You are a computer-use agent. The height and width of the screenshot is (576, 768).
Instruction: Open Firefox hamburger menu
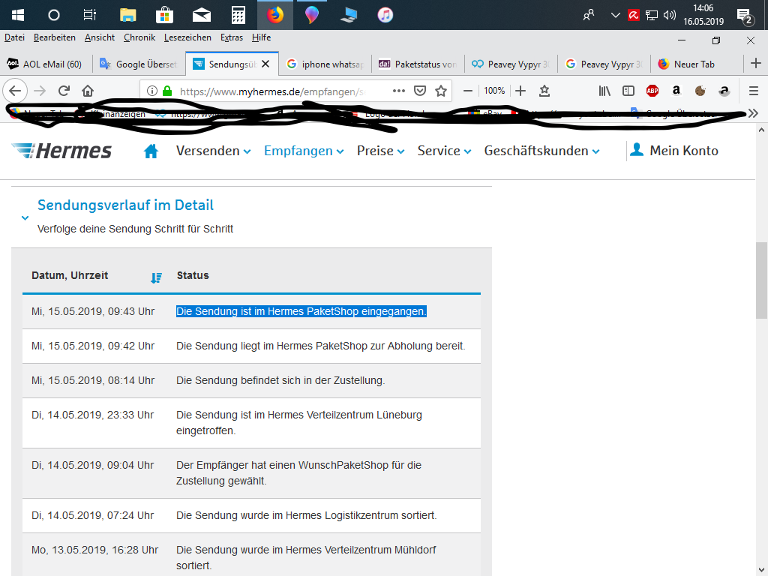[x=754, y=91]
